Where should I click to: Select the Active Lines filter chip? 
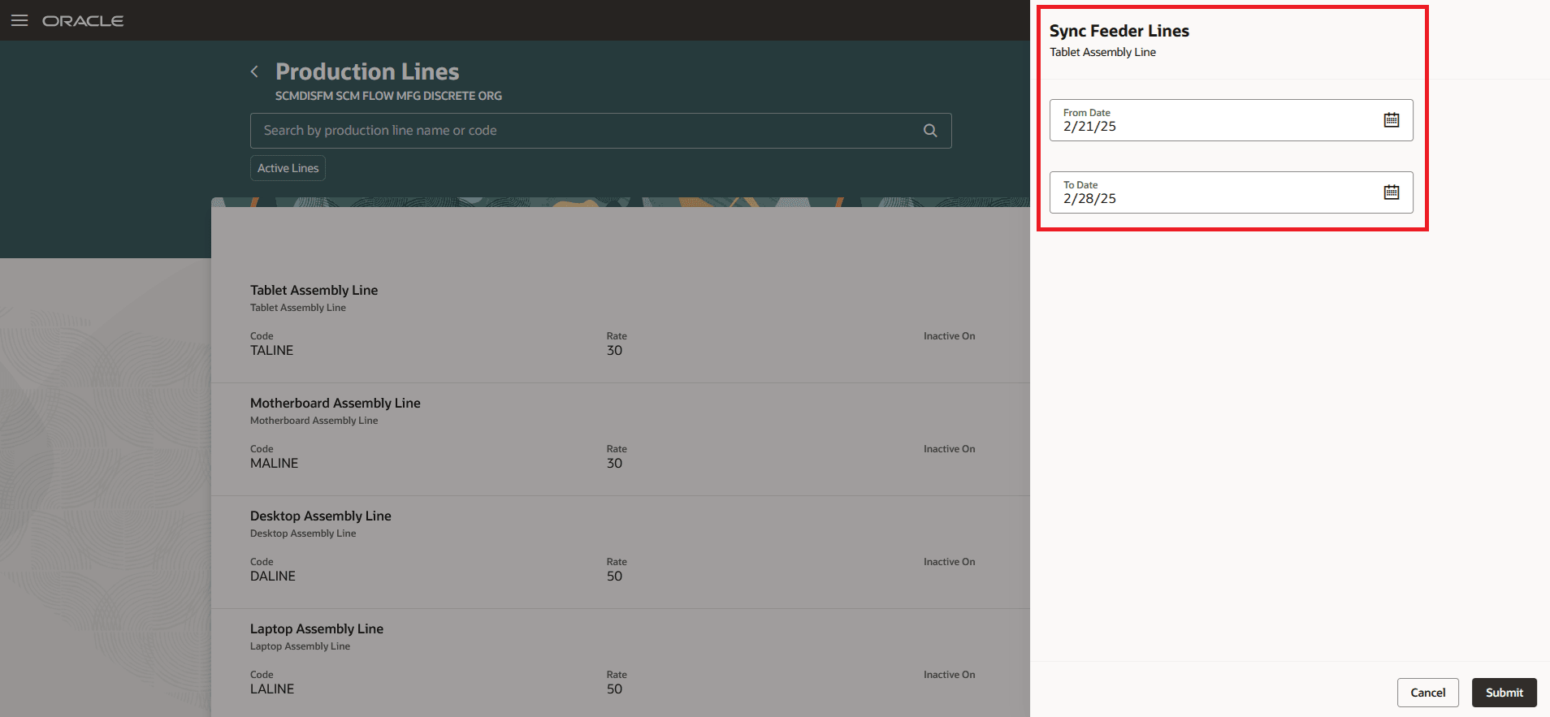click(288, 168)
